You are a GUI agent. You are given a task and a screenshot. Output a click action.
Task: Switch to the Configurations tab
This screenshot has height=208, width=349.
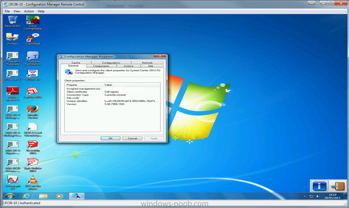(x=111, y=63)
